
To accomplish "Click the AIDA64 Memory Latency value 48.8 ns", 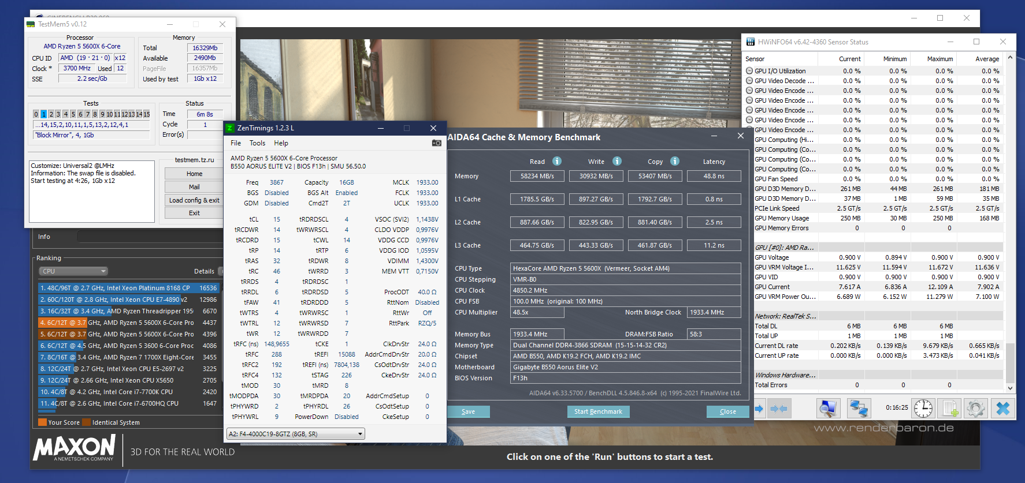I will coord(714,176).
